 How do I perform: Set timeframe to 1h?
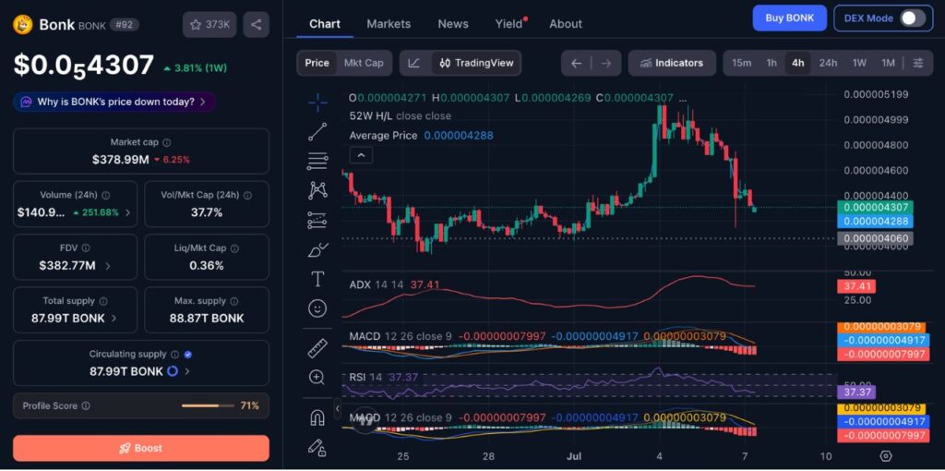(x=772, y=63)
